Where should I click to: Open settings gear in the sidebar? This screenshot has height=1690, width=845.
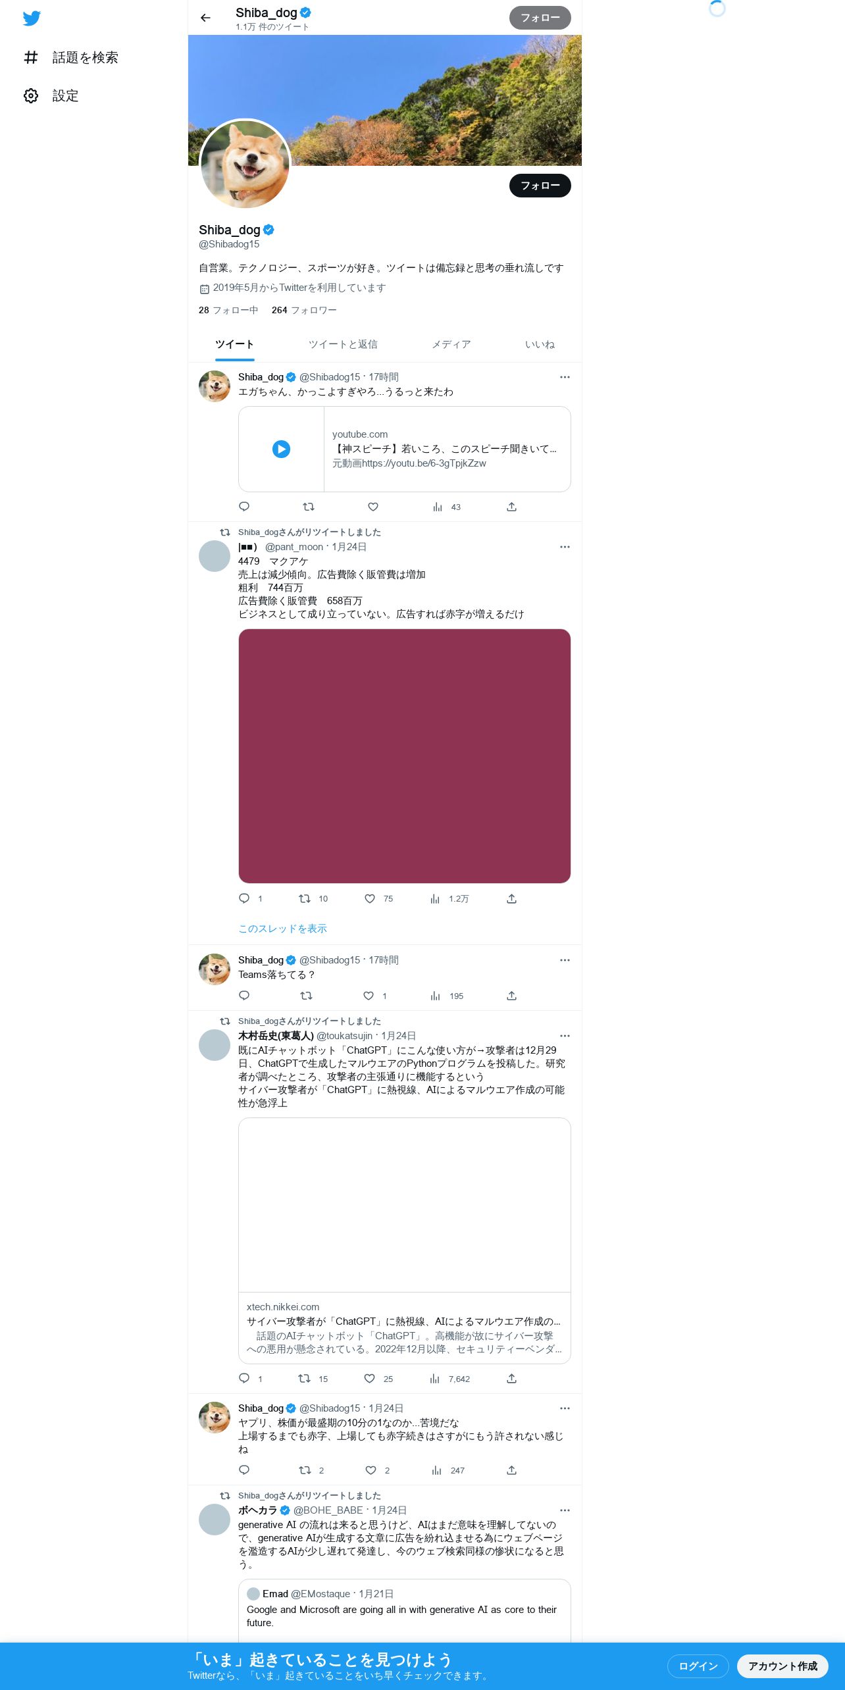(x=31, y=96)
